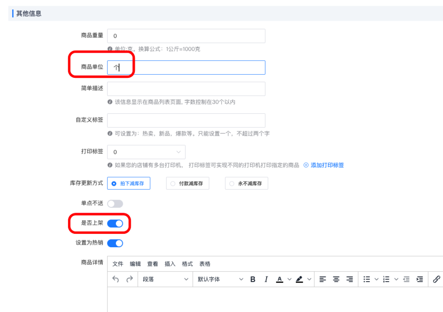
Task: Select the align center icon
Action: tap(336, 279)
